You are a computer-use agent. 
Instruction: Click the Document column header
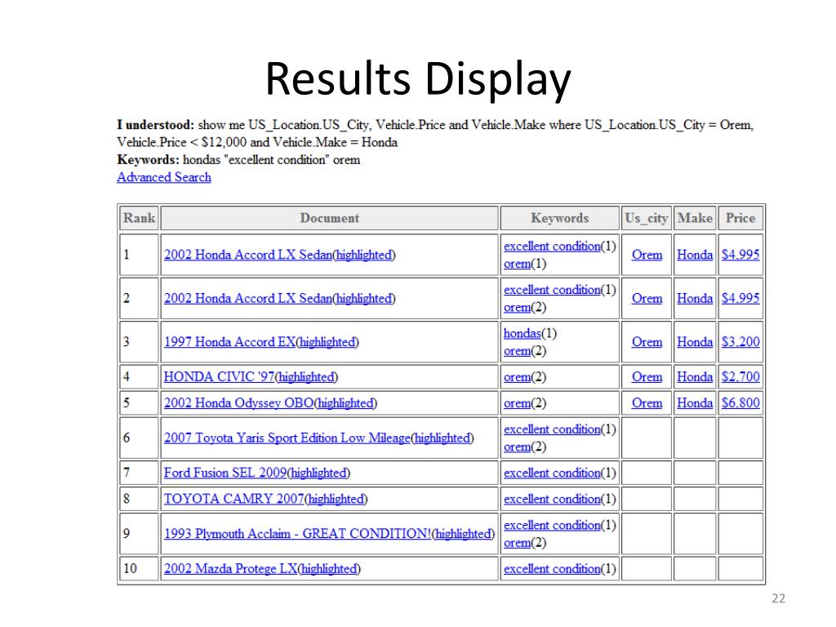[x=330, y=218]
